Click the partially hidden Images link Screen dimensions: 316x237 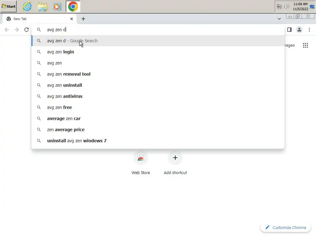point(289,45)
